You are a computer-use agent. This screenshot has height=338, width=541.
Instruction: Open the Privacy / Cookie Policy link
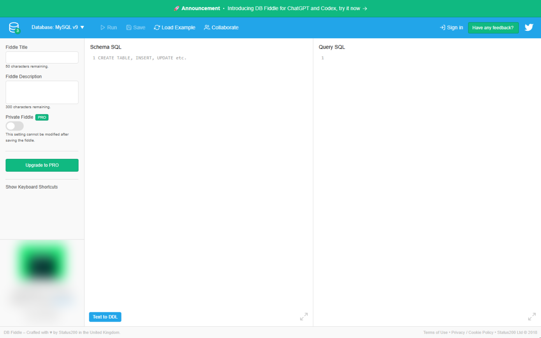(x=472, y=333)
